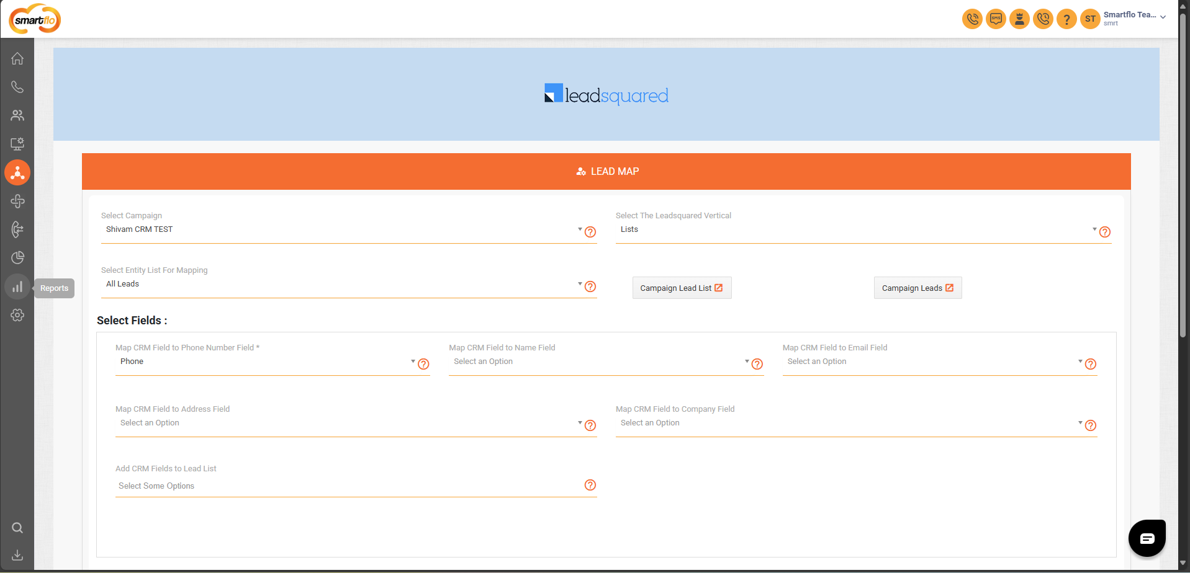Show help for Leadsquared Vertical field

point(1105,232)
